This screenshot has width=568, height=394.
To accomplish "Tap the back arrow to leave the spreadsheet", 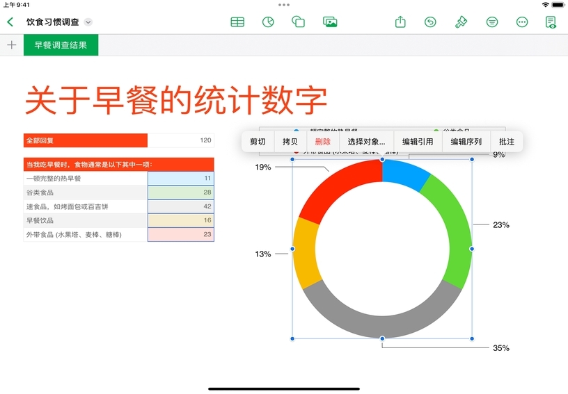I will (x=10, y=22).
